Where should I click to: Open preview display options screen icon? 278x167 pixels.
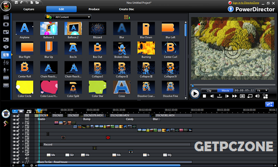242,96
